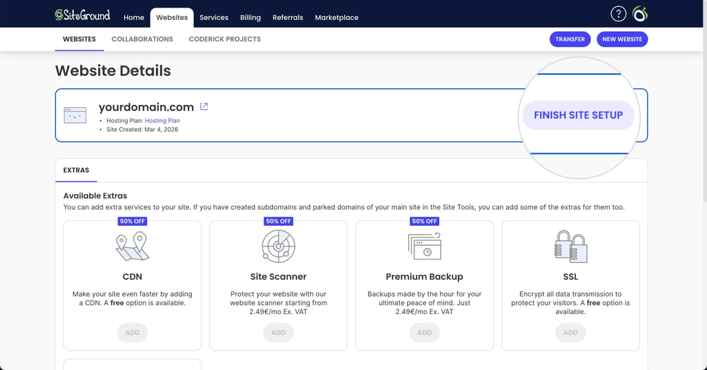Click the website browser window icon
Screen dimensions: 707x370
coord(75,115)
